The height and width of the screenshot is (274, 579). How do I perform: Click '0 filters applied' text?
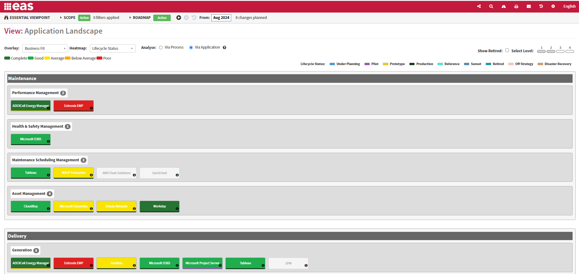[x=106, y=18]
